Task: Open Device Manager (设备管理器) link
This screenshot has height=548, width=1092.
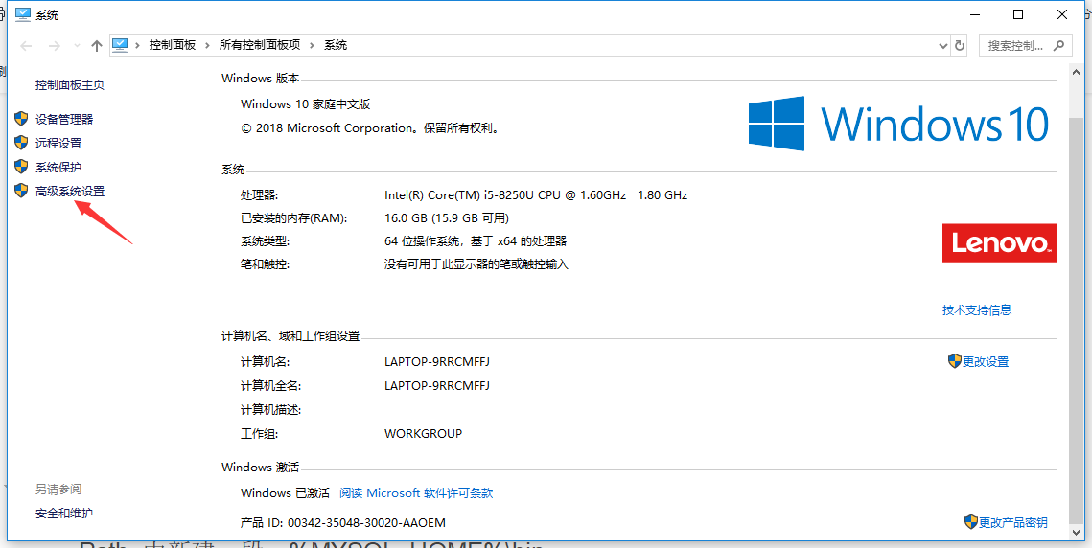Action: (x=64, y=119)
